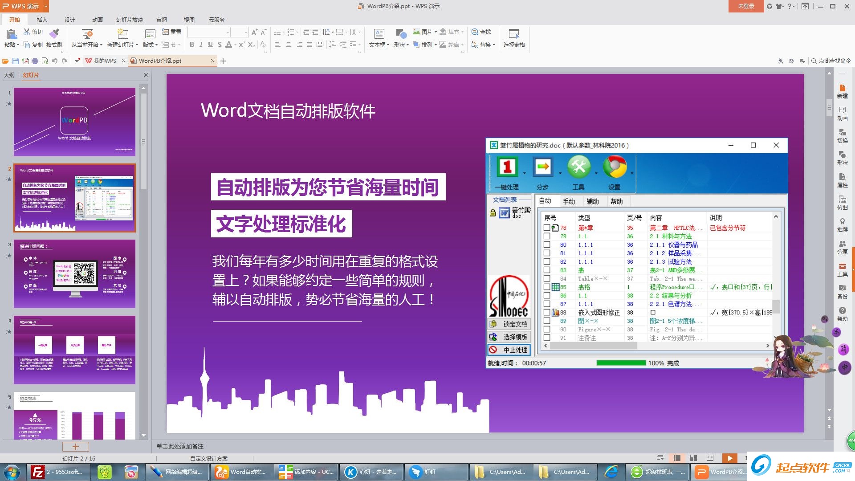Open the Layout (版式) dropdown
Screen dimensions: 855x481
pos(151,45)
